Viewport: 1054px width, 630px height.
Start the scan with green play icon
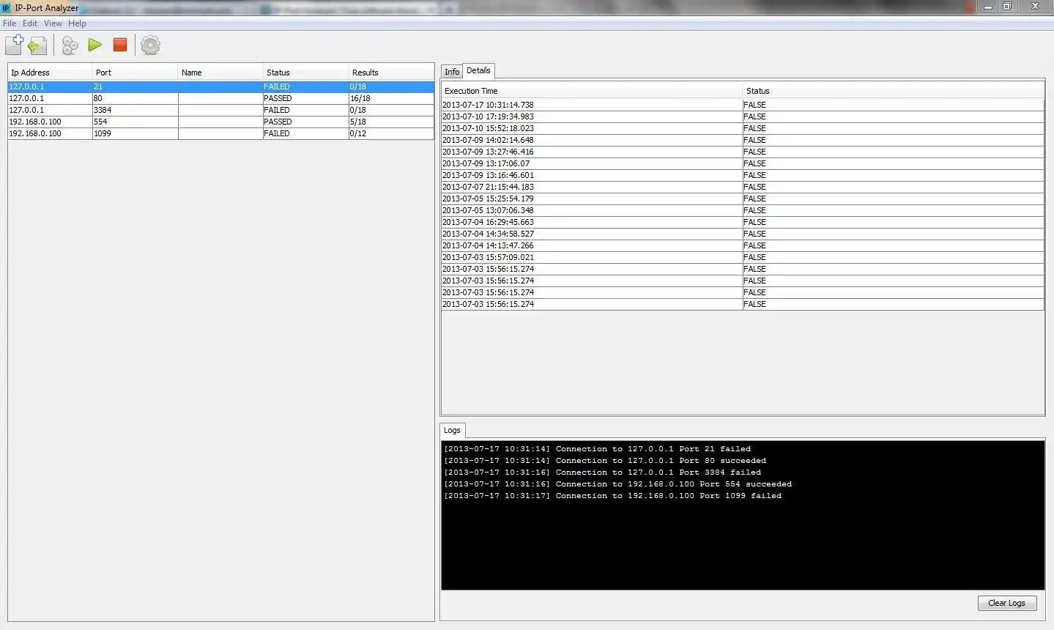[94, 45]
